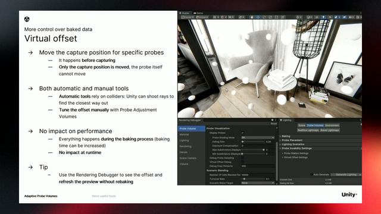Image resolution: width=381 pixels, height=214 pixels.
Task: Expand Virtual Offset Settings
Action: [295, 158]
